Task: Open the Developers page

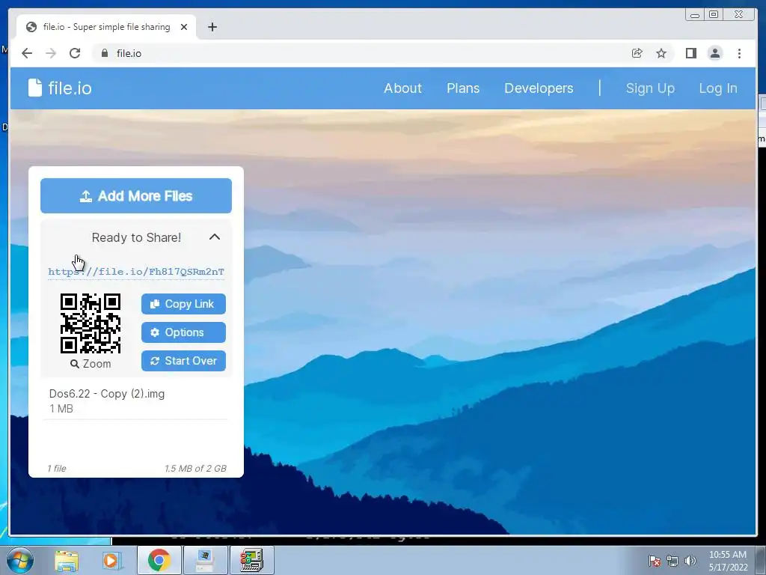Action: coord(539,88)
